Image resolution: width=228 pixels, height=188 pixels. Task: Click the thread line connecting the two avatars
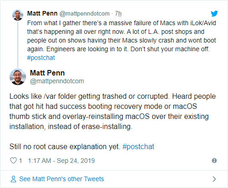(18, 44)
